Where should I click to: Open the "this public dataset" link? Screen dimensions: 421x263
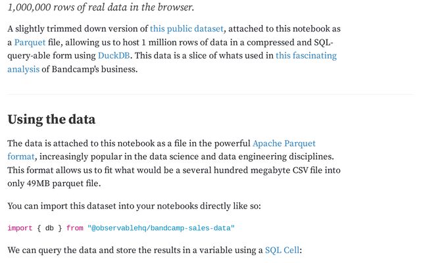tap(187, 29)
